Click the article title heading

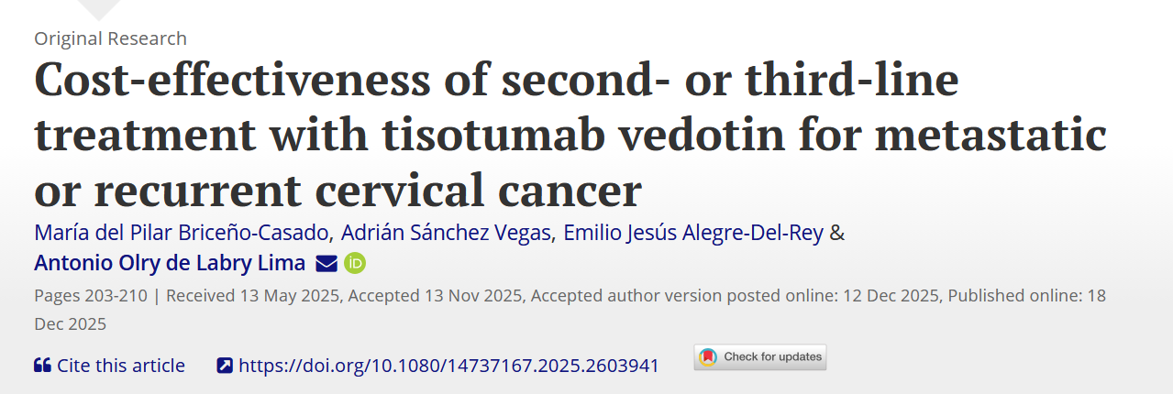coord(569,136)
